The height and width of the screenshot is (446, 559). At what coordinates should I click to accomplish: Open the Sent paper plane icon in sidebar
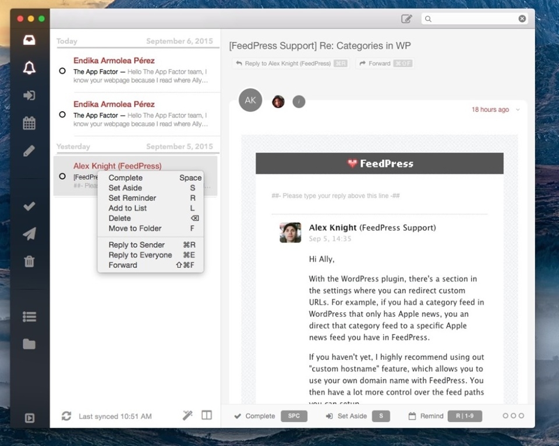tap(29, 234)
